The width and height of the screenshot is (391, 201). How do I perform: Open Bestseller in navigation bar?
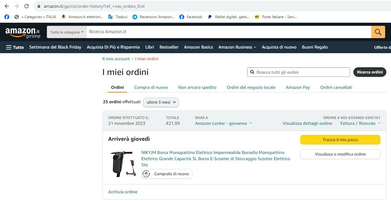pyautogui.click(x=169, y=47)
